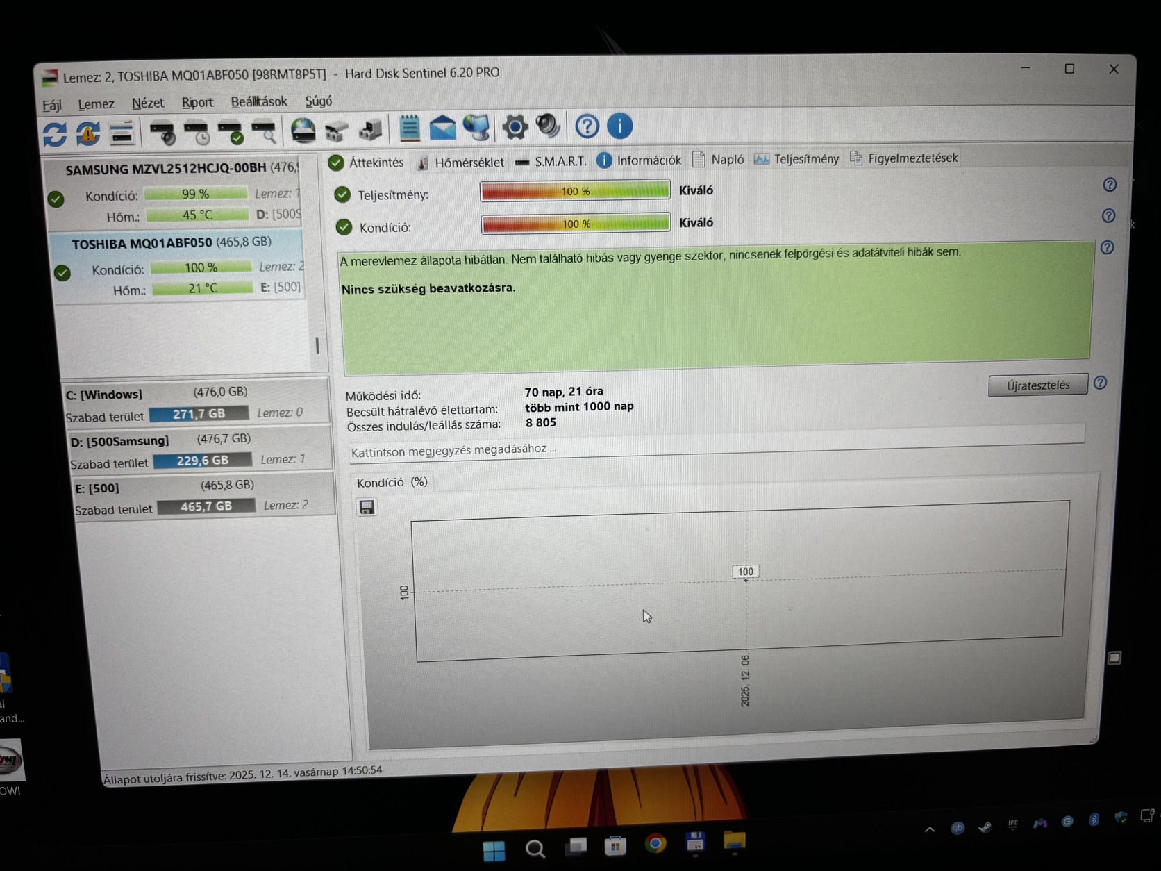Click the disk with green checkmark icon
The height and width of the screenshot is (871, 1161).
(x=231, y=131)
